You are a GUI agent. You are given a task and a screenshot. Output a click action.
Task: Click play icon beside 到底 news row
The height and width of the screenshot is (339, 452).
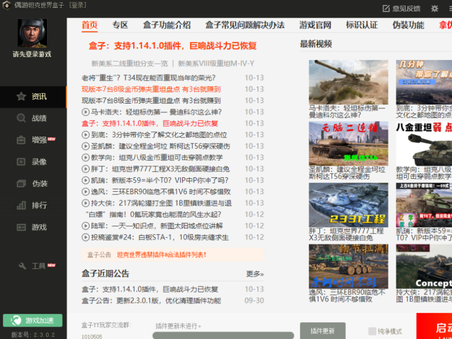click(x=86, y=135)
